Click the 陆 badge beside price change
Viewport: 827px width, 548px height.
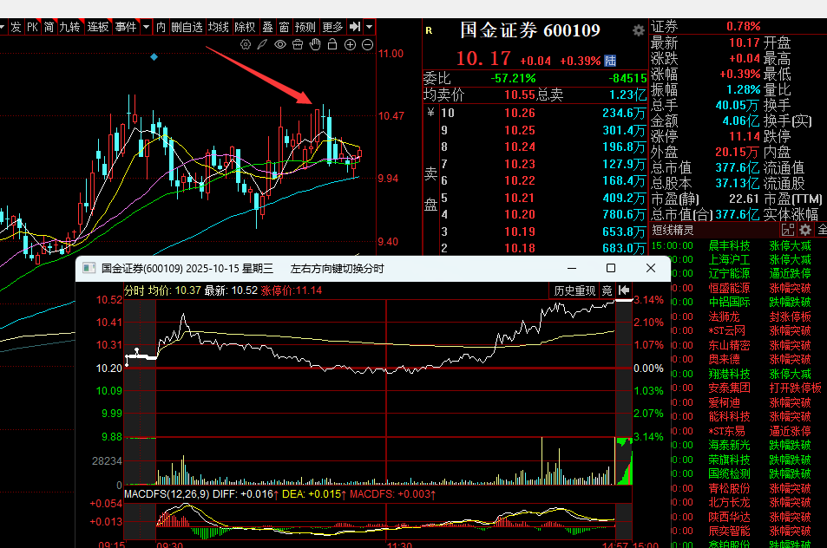tap(610, 61)
